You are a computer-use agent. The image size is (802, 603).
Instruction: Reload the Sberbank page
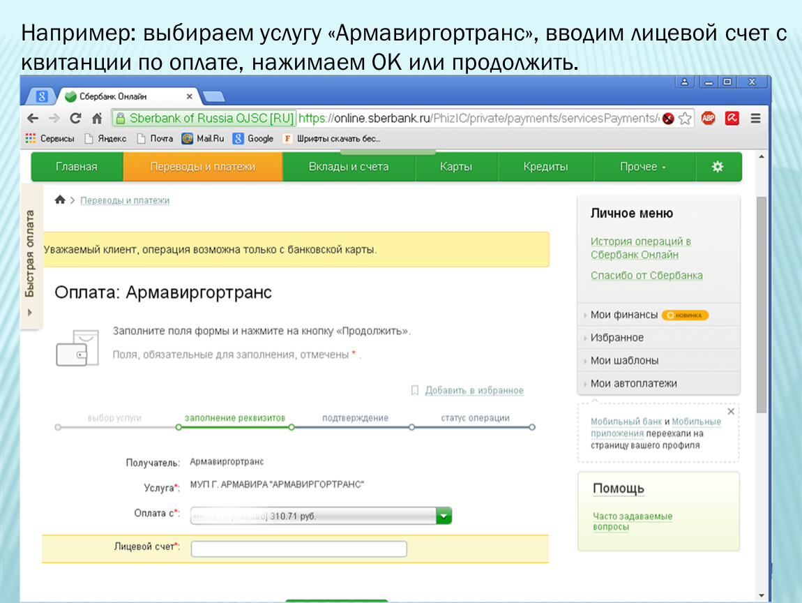pyautogui.click(x=76, y=119)
